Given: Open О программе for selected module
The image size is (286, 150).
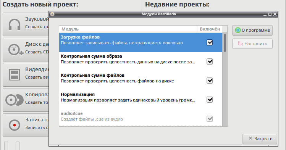Looking at the screenshot, I should coord(252,30).
